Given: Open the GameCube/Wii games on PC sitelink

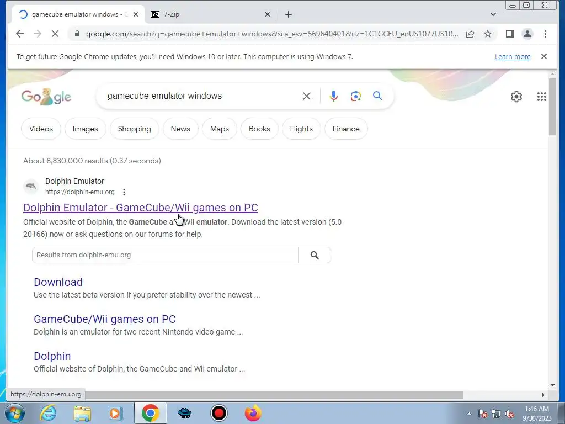Looking at the screenshot, I should tap(105, 319).
